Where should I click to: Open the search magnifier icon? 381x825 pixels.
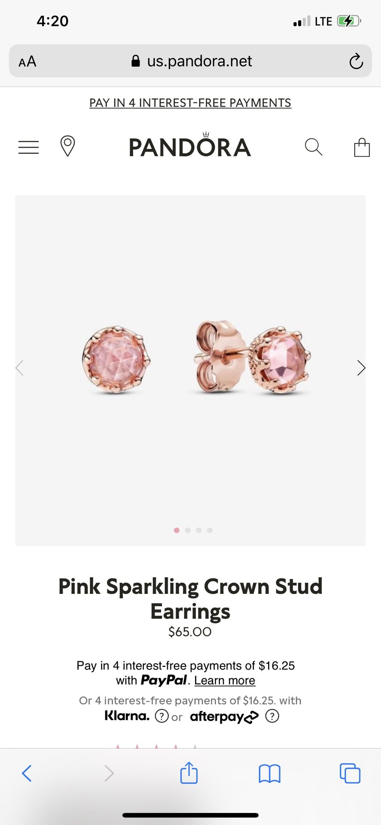pyautogui.click(x=314, y=147)
